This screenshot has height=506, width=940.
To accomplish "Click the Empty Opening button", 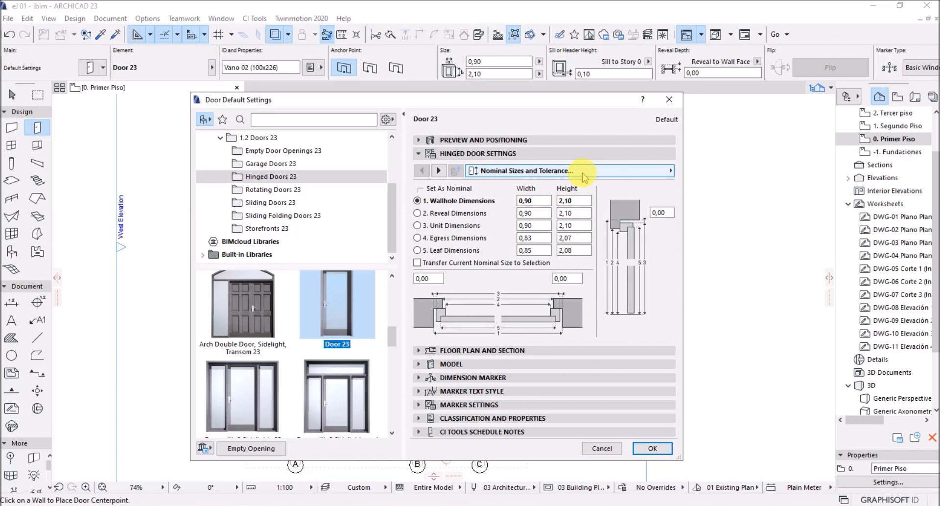I will [251, 449].
